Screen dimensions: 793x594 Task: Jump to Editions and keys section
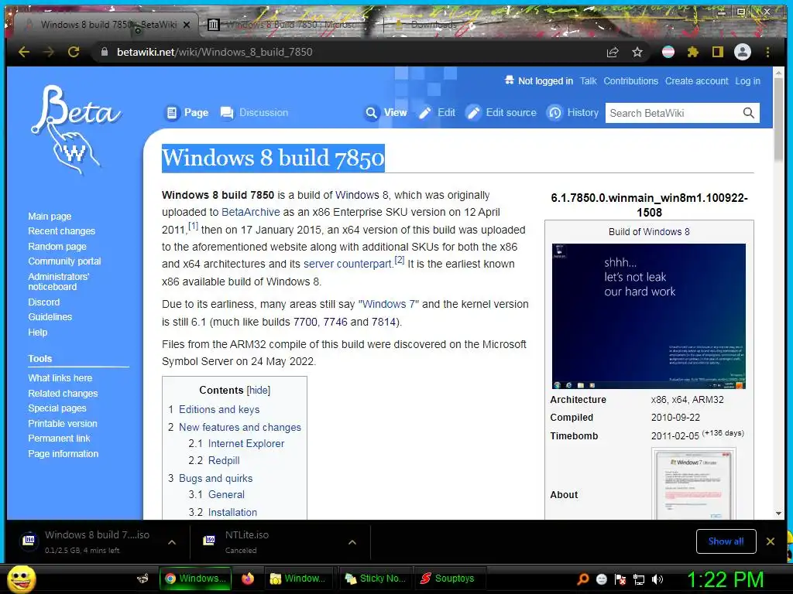pyautogui.click(x=219, y=410)
